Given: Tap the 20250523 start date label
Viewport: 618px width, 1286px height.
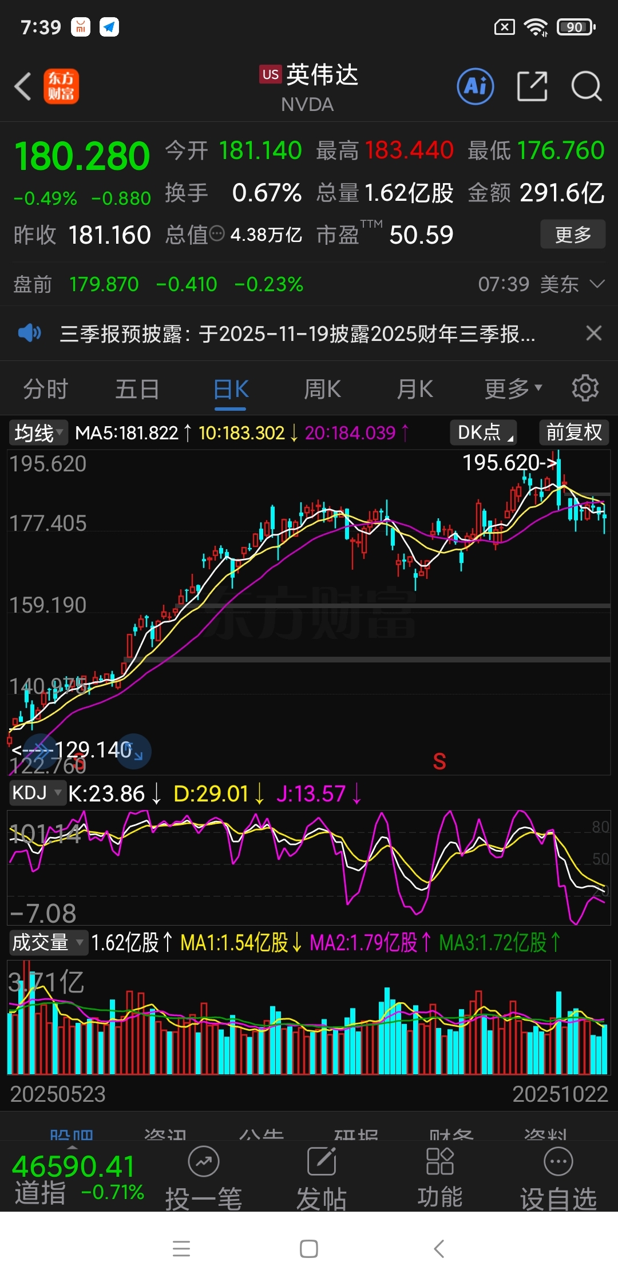Looking at the screenshot, I should click(x=58, y=1094).
